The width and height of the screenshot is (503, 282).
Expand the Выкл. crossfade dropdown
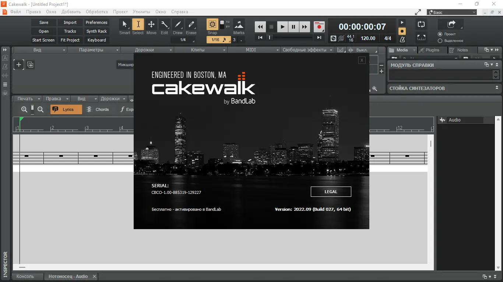[362, 50]
